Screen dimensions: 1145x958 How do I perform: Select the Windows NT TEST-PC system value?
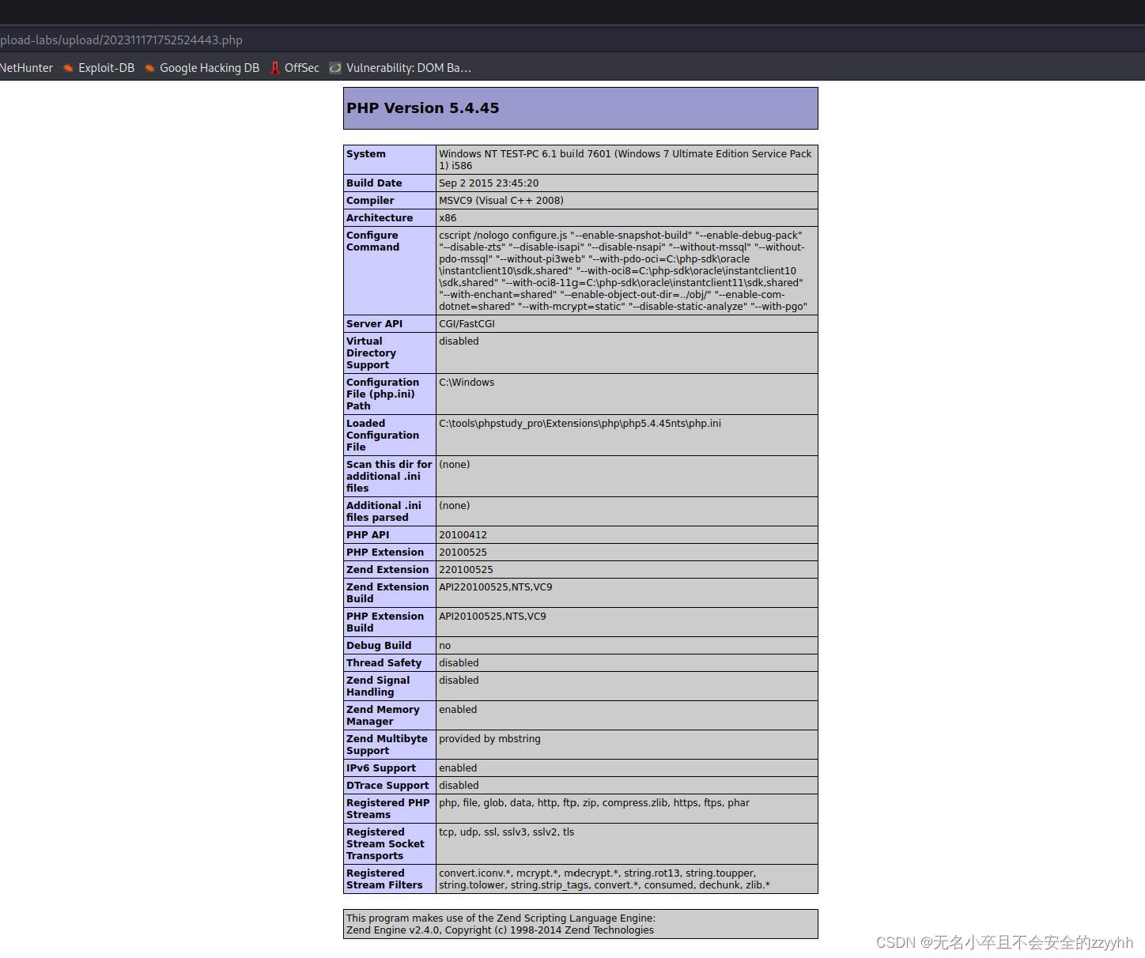(625, 160)
